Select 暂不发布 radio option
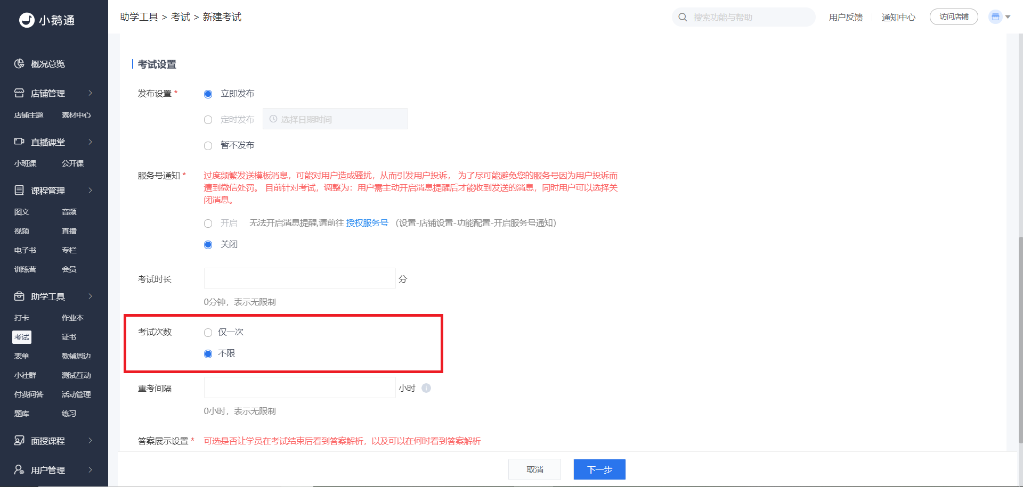Viewport: 1023px width, 487px height. coord(208,146)
